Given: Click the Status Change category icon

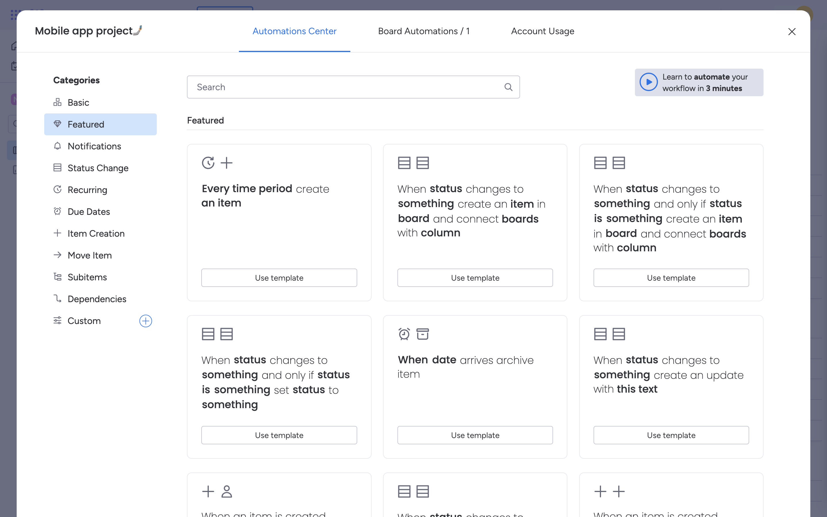Looking at the screenshot, I should pyautogui.click(x=57, y=167).
